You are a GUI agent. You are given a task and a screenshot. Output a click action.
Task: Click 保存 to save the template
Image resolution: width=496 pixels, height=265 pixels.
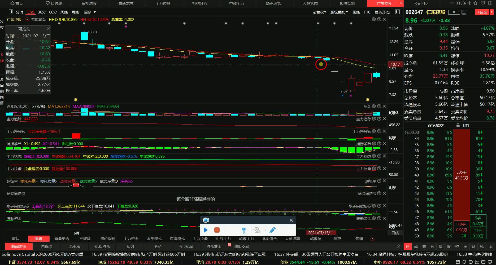click(337, 239)
